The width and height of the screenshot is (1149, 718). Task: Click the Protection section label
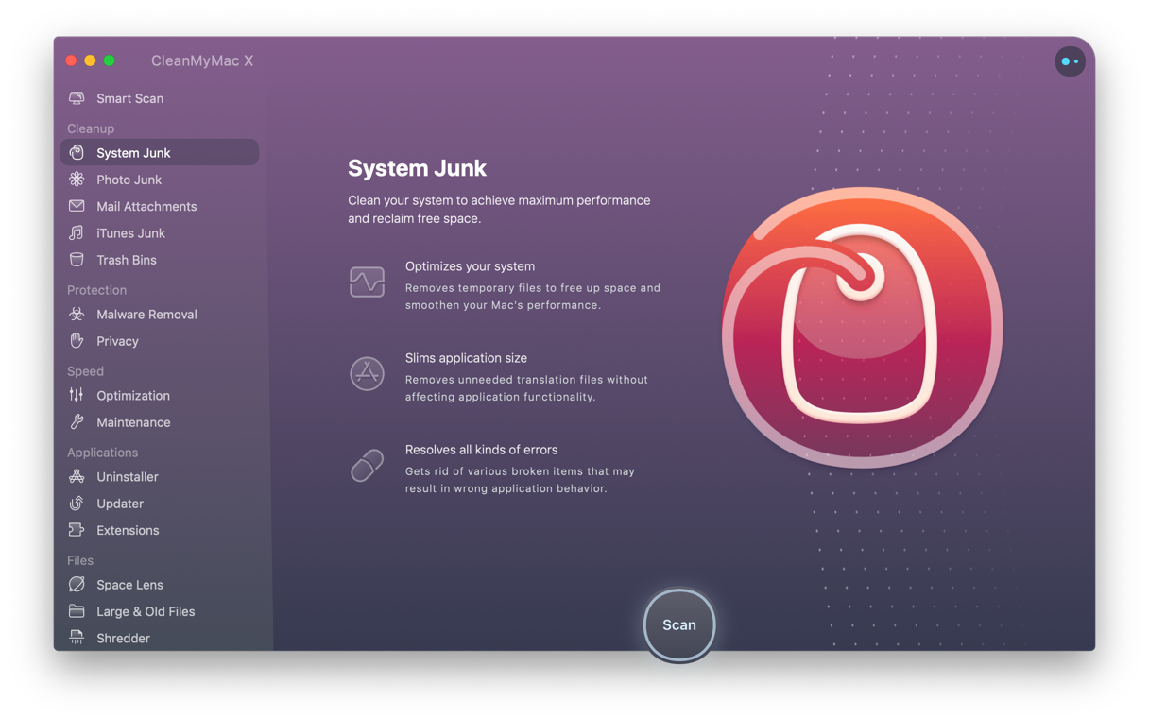pyautogui.click(x=96, y=290)
